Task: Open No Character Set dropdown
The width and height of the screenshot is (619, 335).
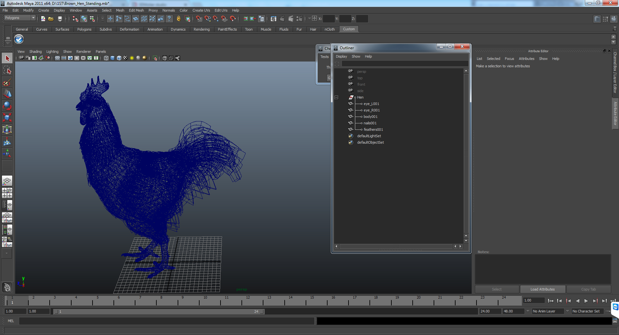Action: click(x=587, y=311)
